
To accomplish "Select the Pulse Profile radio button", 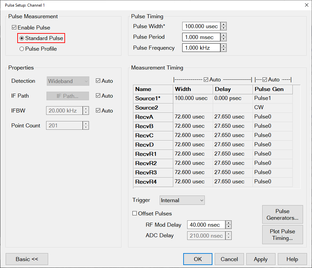I will click(x=22, y=49).
